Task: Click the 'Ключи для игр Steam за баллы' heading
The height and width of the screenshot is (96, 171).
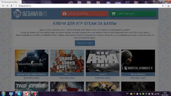Action: (85, 23)
